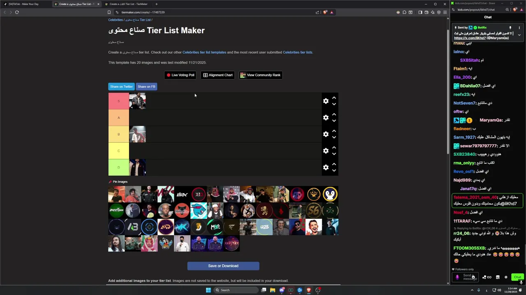Image resolution: width=526 pixels, height=295 pixels.
Task: Unpin the BotRix pinned message in chat
Action: click(x=510, y=28)
